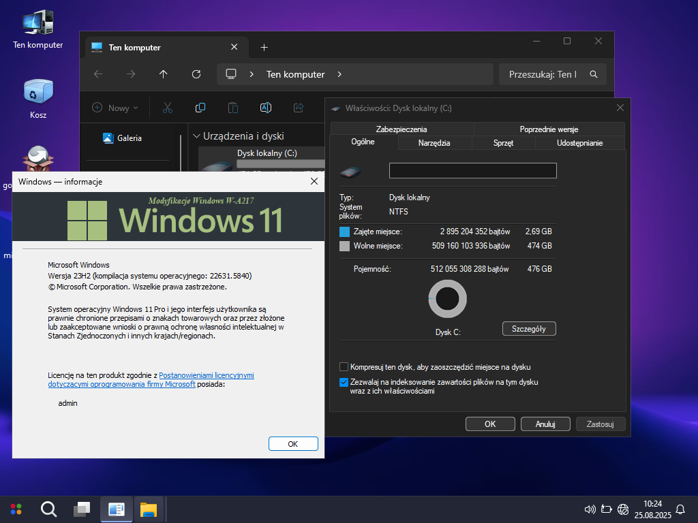The image size is (698, 523).
Task: Open taskbar search magnifier
Action: [48, 509]
